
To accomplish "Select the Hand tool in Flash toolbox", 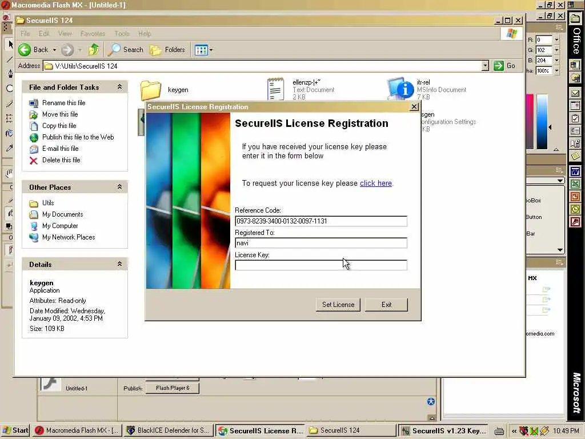I will coord(9,173).
